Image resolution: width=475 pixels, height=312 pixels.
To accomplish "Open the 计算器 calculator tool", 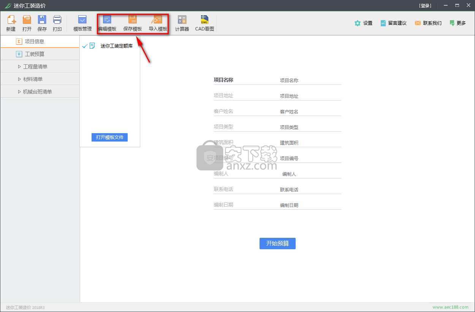I will coord(182,23).
